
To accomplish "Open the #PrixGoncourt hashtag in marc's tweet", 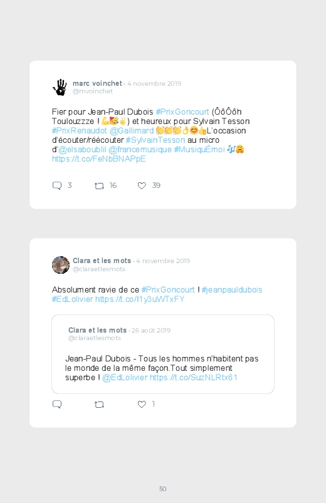I will pos(182,111).
